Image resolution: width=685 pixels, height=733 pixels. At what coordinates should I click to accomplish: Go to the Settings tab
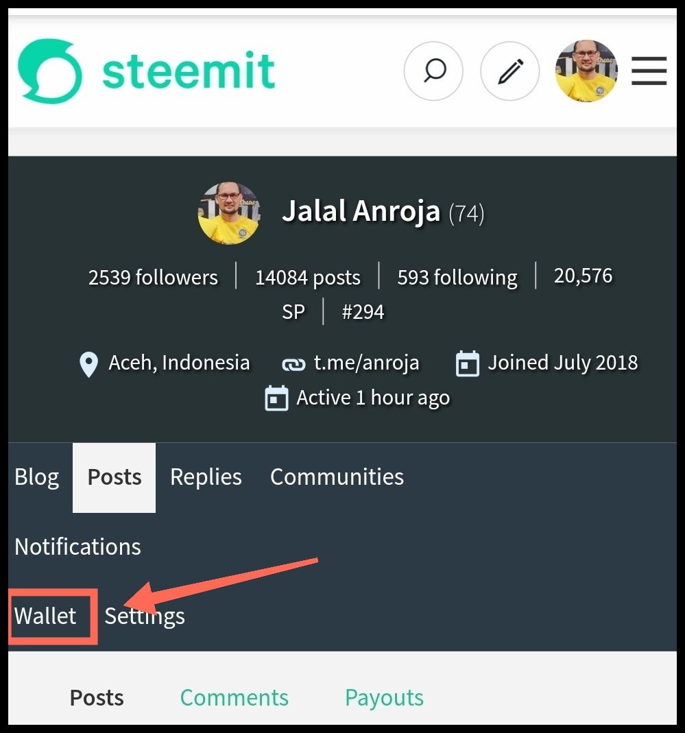click(145, 616)
